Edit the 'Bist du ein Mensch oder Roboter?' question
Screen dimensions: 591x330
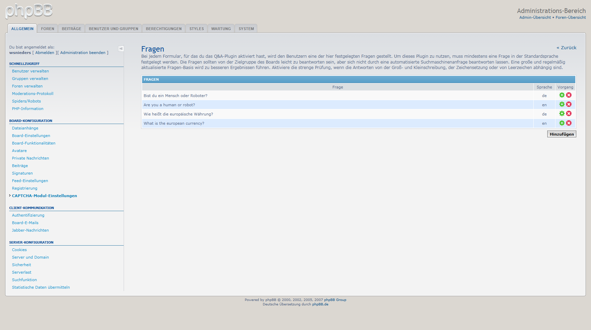562,95
